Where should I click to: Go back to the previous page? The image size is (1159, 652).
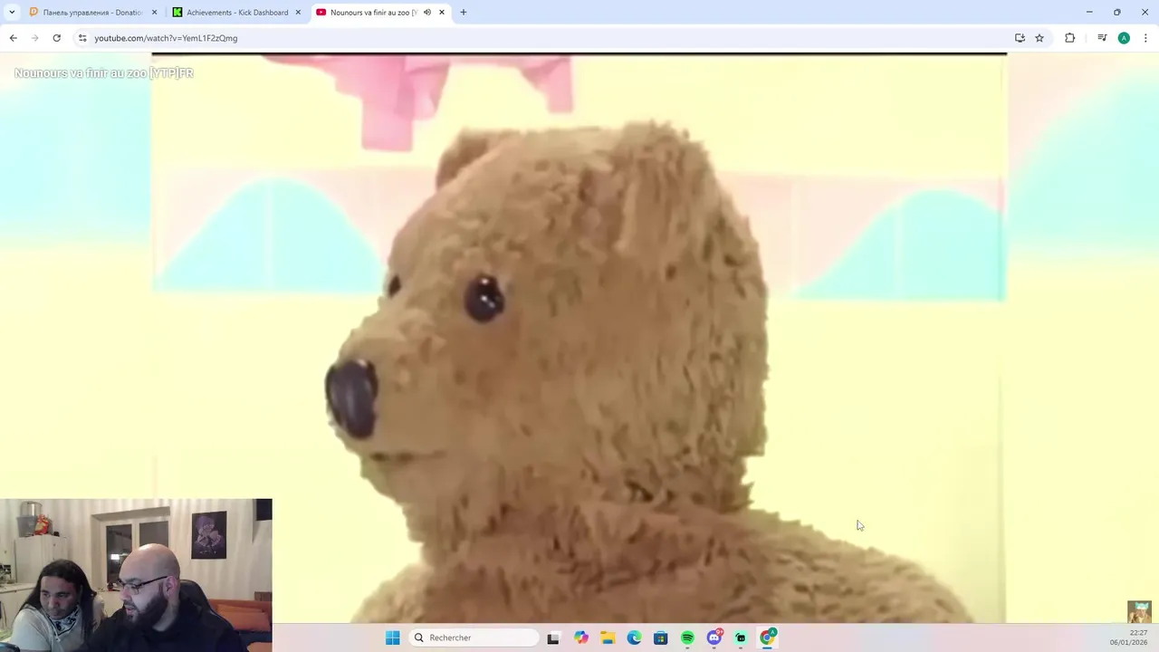(13, 38)
